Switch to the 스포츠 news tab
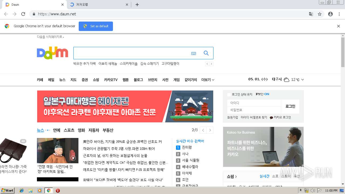This screenshot has height=194, width=345. (x=69, y=130)
